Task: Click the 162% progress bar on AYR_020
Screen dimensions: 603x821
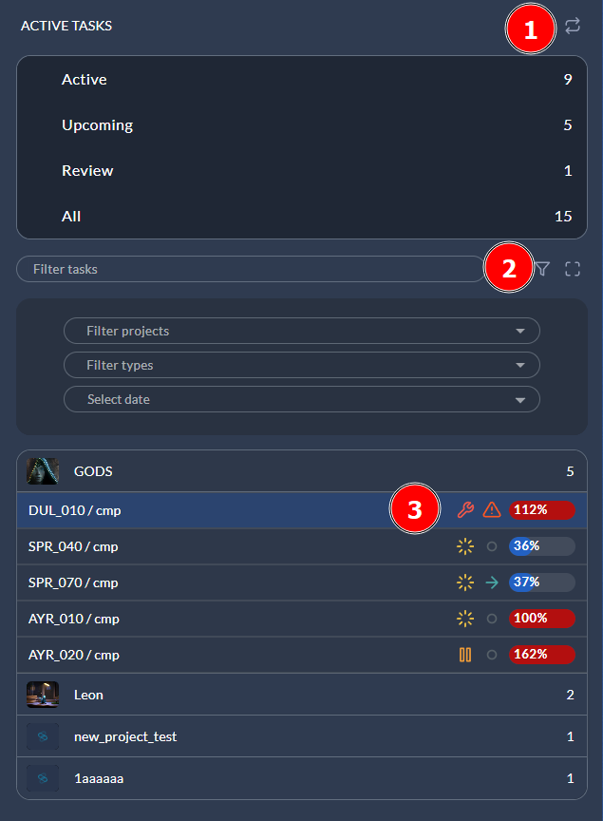Action: 541,655
